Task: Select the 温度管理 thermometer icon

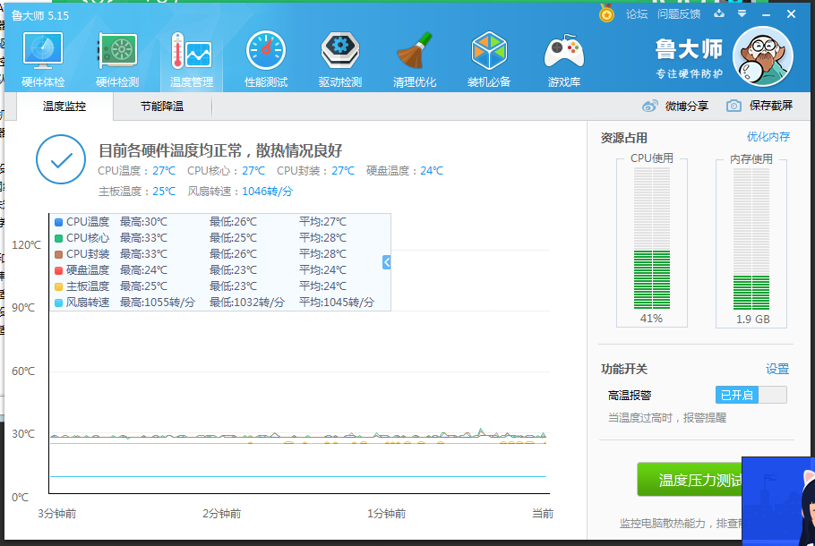Action: [x=192, y=59]
